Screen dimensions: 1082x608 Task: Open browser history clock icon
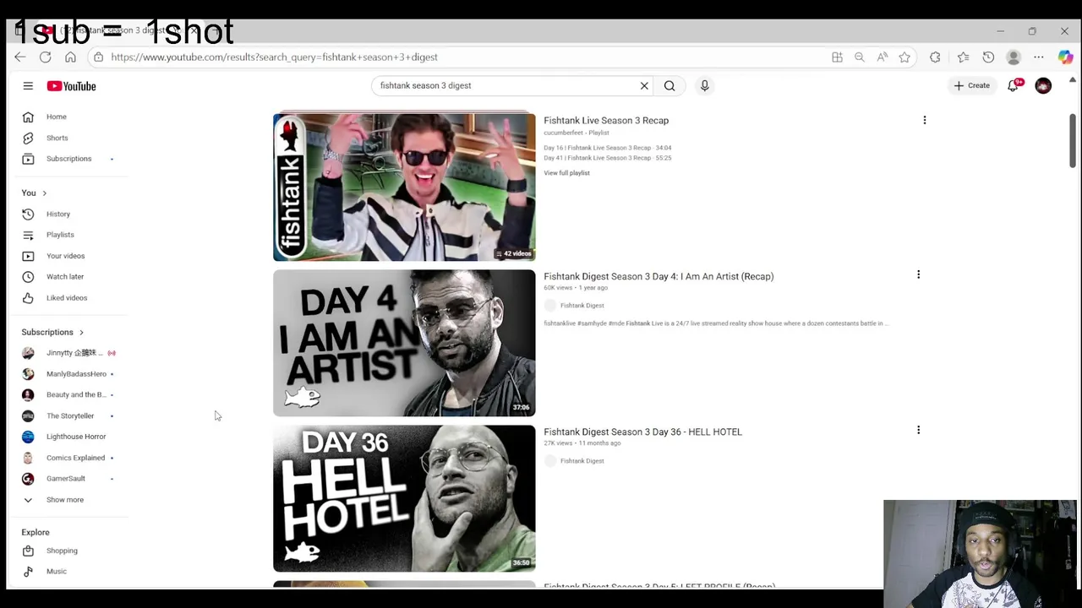(988, 57)
